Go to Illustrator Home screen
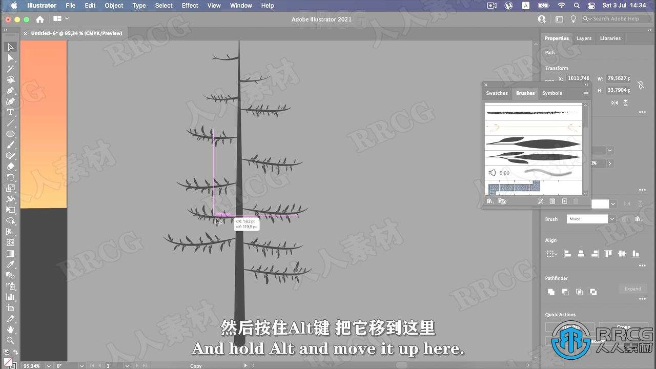This screenshot has width=656, height=369. (x=39, y=19)
